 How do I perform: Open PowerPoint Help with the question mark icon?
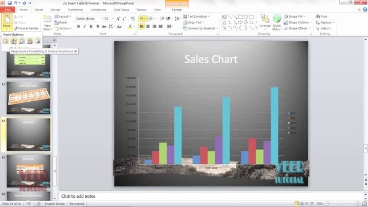click(x=365, y=10)
